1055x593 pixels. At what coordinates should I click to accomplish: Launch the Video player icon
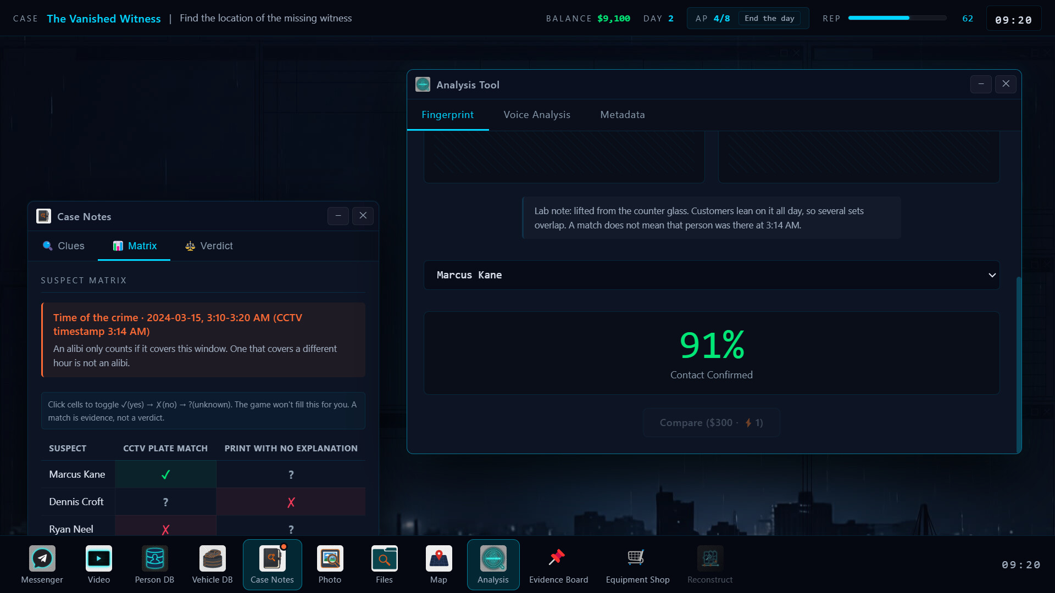tap(99, 564)
